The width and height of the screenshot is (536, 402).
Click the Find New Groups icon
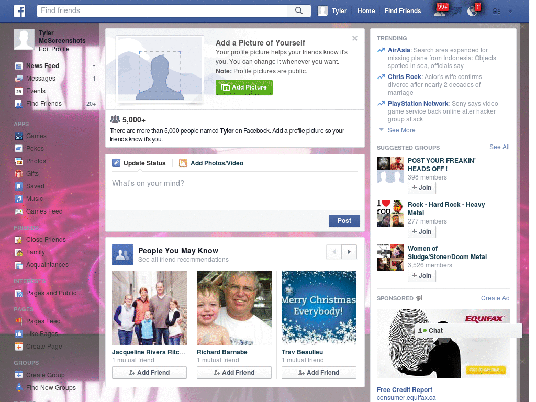(19, 388)
